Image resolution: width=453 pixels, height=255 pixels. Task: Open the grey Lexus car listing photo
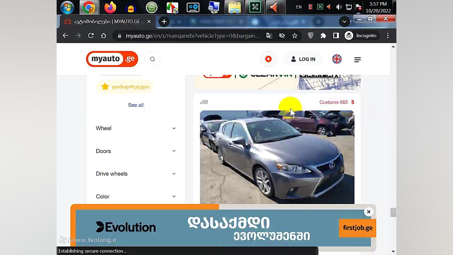277,157
